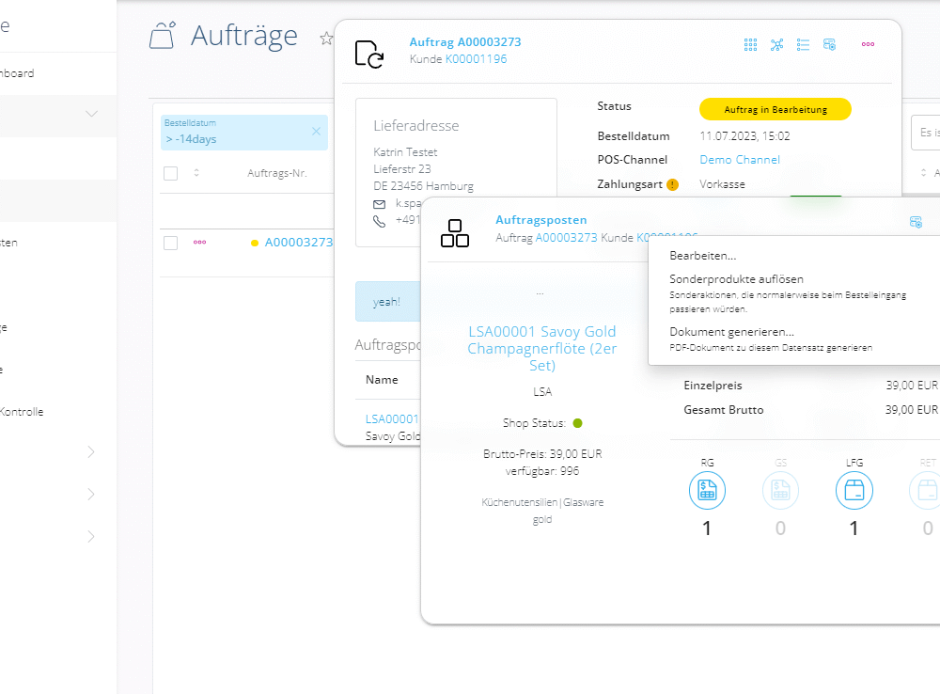Click the Bestelldatum value 11.07.2023, 15:02

(744, 136)
